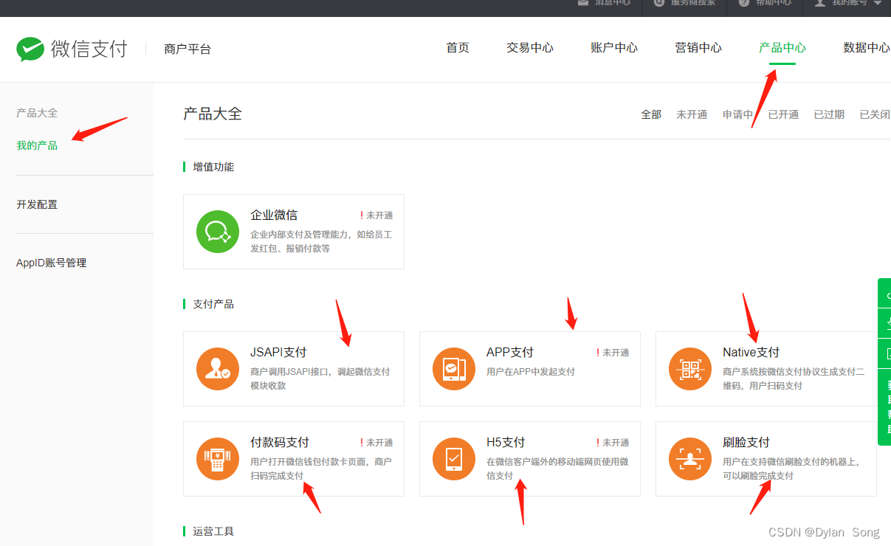This screenshot has width=891, height=546.
Task: Open 营销中心 in top navigation
Action: click(698, 48)
